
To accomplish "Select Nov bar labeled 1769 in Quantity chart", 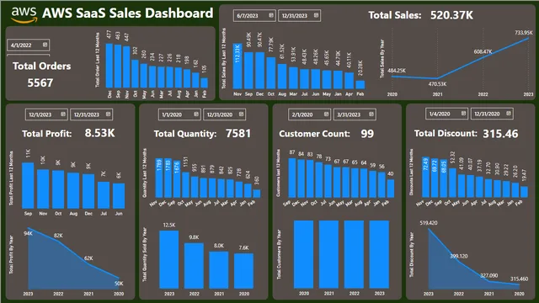I will pos(159,178).
